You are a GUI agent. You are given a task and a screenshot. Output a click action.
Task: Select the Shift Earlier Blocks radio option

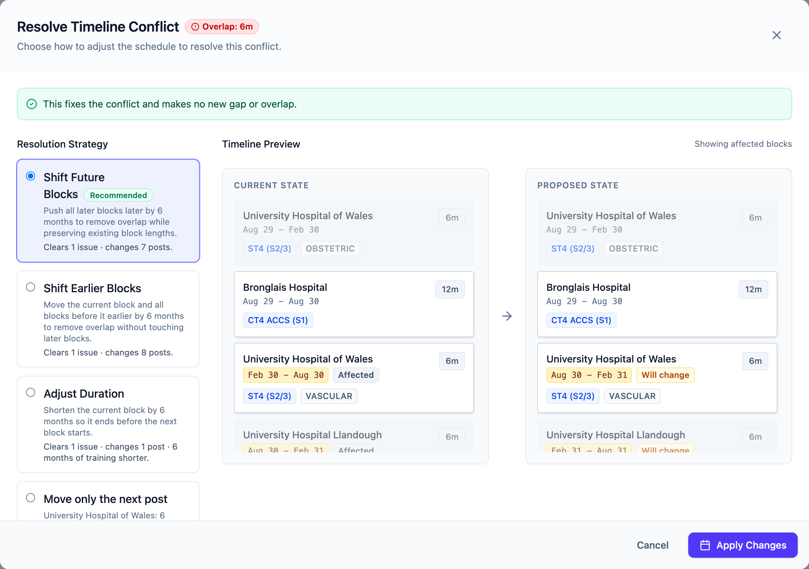click(x=31, y=287)
